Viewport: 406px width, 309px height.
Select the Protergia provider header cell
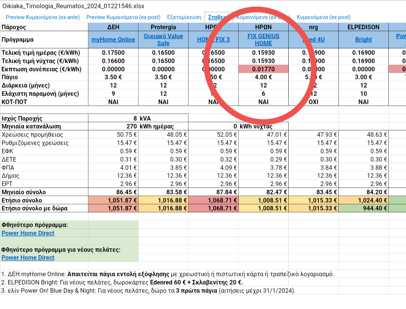tap(164, 27)
